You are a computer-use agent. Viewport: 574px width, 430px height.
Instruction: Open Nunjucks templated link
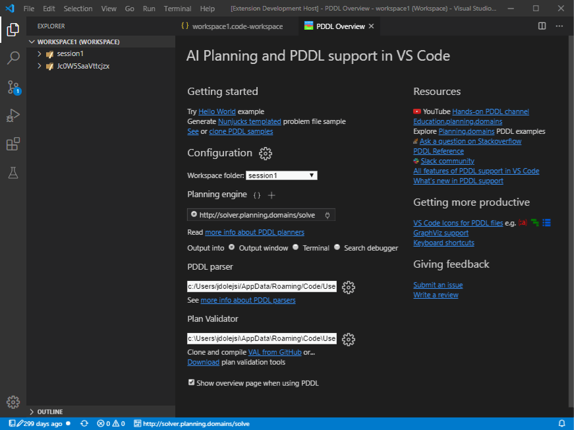pos(250,121)
